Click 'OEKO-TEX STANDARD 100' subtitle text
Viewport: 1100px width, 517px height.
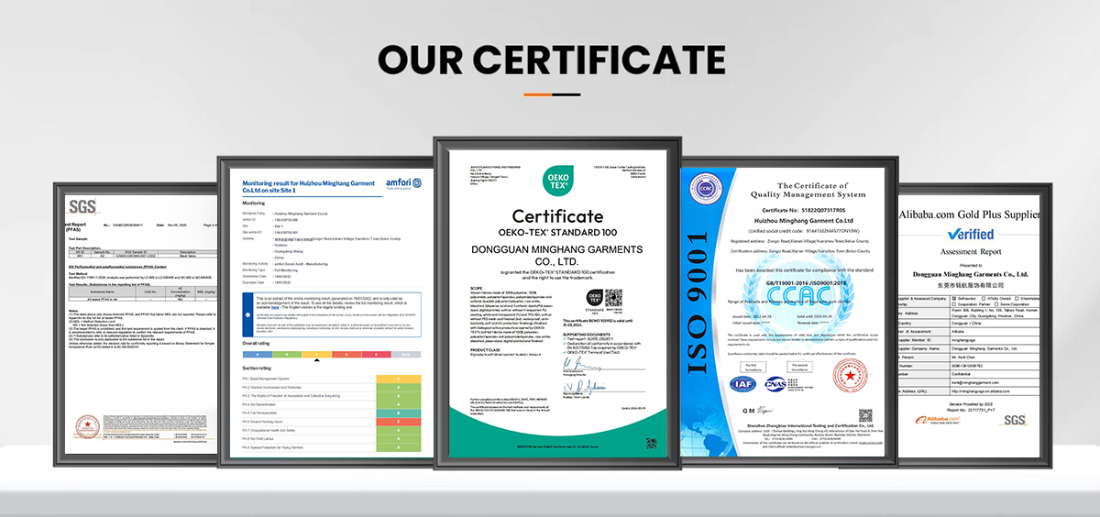pos(557,235)
